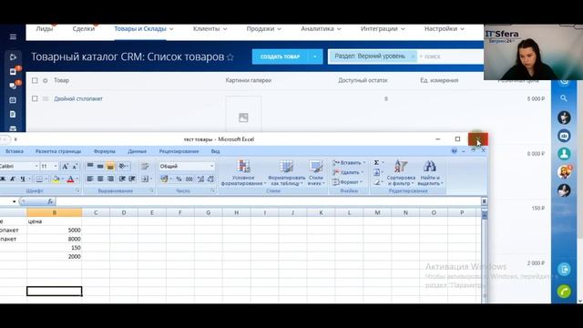Switch to Рецензирование ribbon tab
Viewport: 583px width, 328px height.
[179, 151]
